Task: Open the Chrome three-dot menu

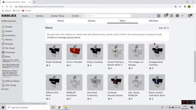Action: pyautogui.click(x=193, y=7)
